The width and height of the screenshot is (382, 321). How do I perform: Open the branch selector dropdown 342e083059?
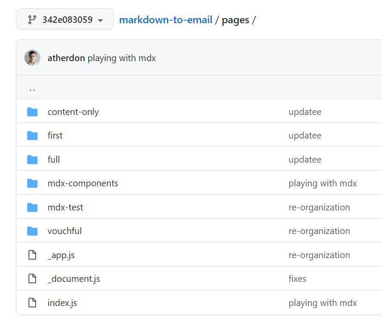point(65,19)
